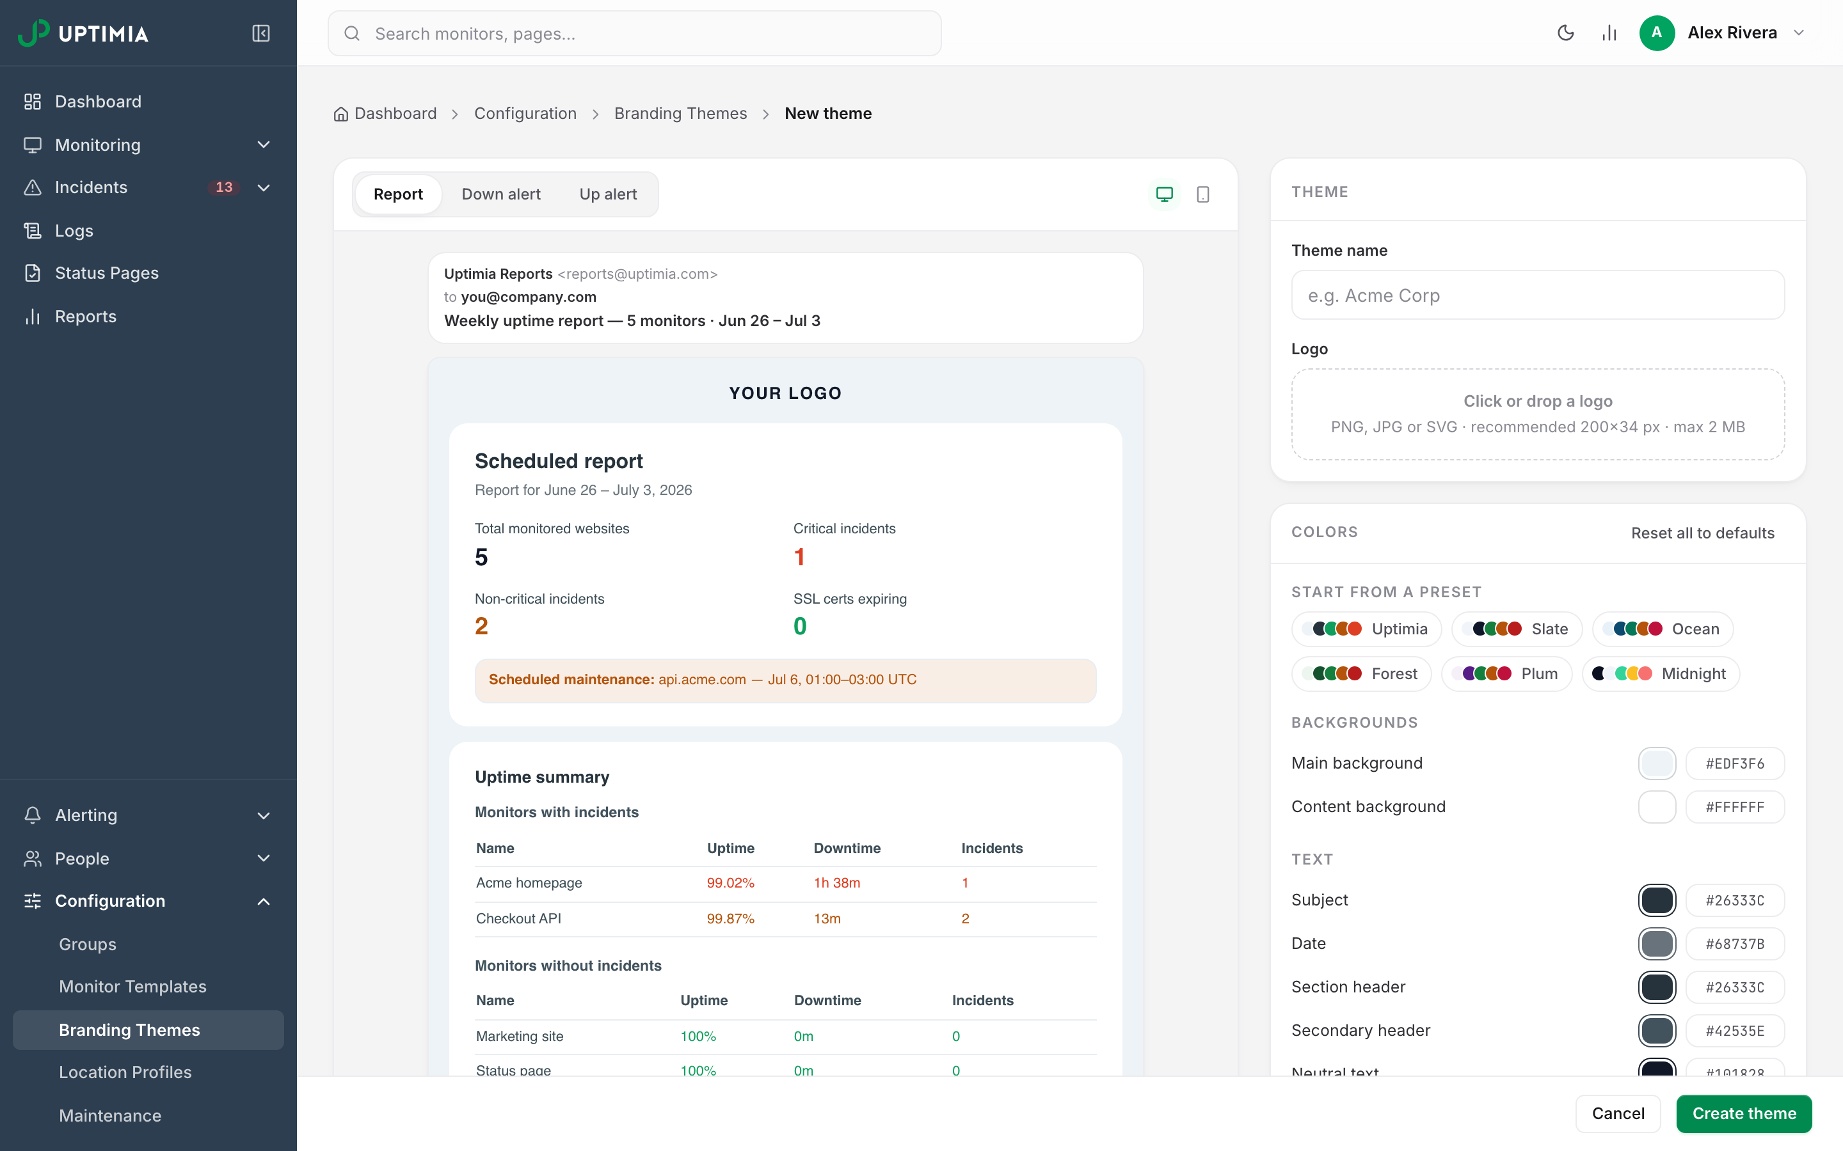Click the Alerting bell icon
Viewport: 1843px width, 1151px height.
click(33, 815)
